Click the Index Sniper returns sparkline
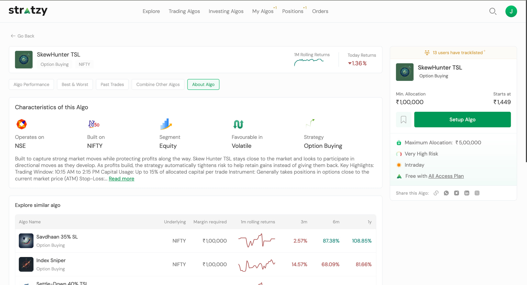The image size is (527, 285). point(257,265)
